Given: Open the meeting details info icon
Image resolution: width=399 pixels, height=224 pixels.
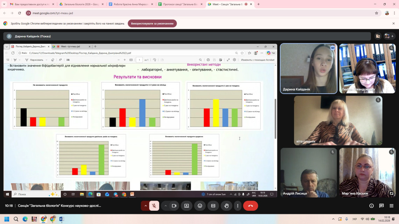Looking at the screenshot, I should click(372, 206).
